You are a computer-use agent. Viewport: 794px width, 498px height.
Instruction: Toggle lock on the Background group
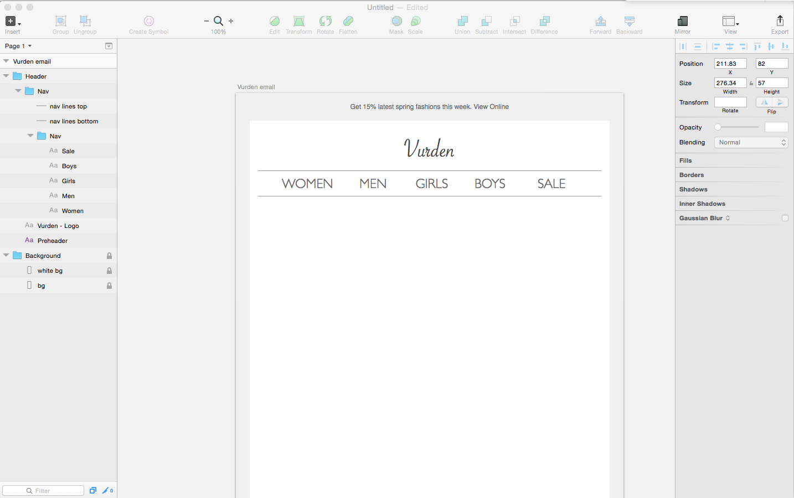tap(109, 256)
